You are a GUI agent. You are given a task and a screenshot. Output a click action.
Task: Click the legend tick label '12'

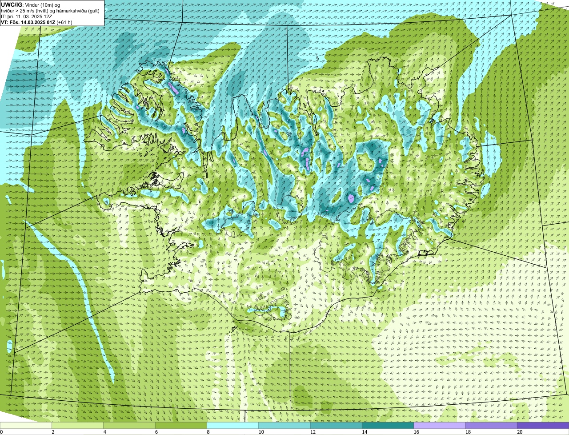coord(313,432)
